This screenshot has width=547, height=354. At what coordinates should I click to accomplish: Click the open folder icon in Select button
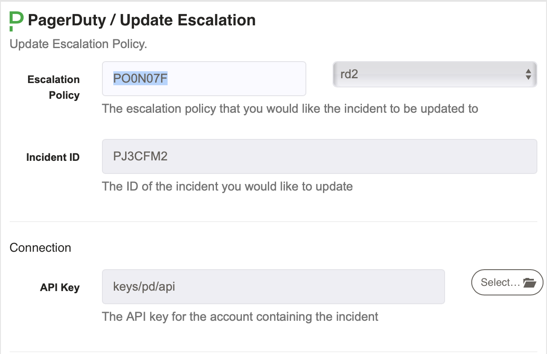(529, 283)
